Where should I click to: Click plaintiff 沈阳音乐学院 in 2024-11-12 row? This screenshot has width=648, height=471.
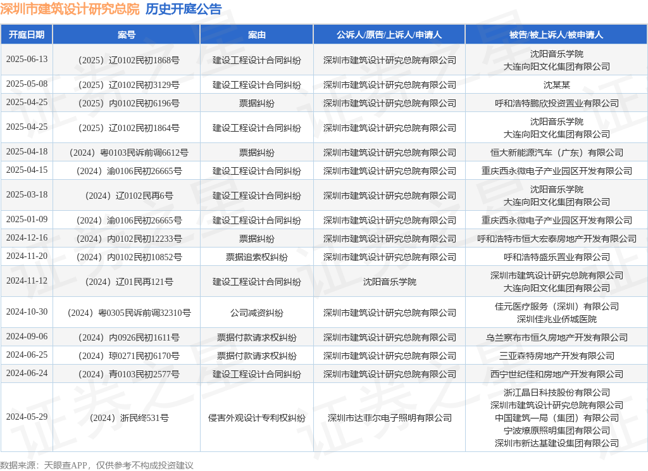(x=389, y=282)
